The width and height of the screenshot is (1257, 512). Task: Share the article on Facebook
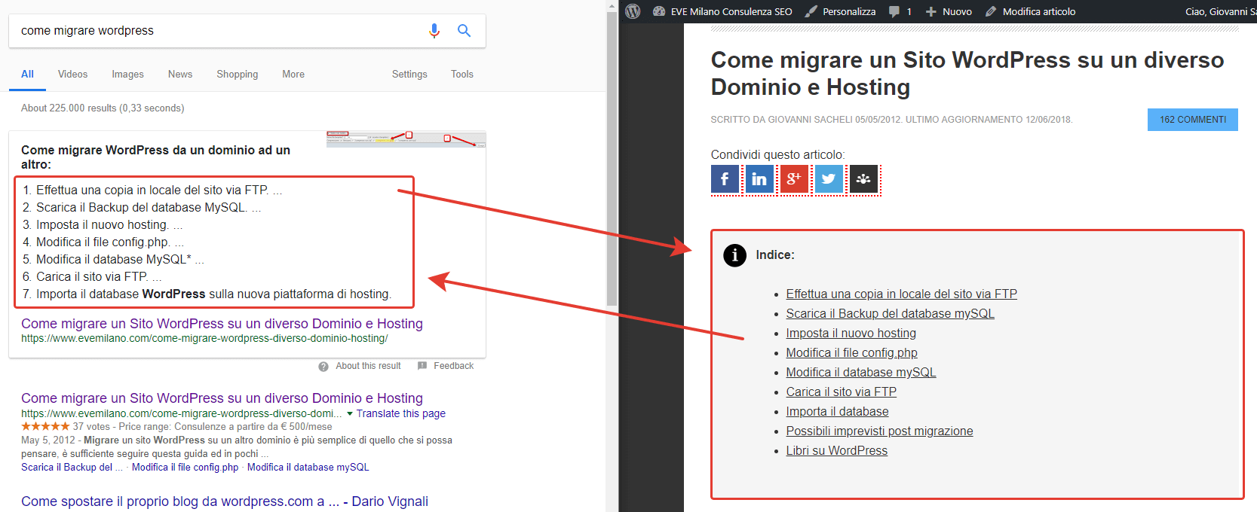725,179
